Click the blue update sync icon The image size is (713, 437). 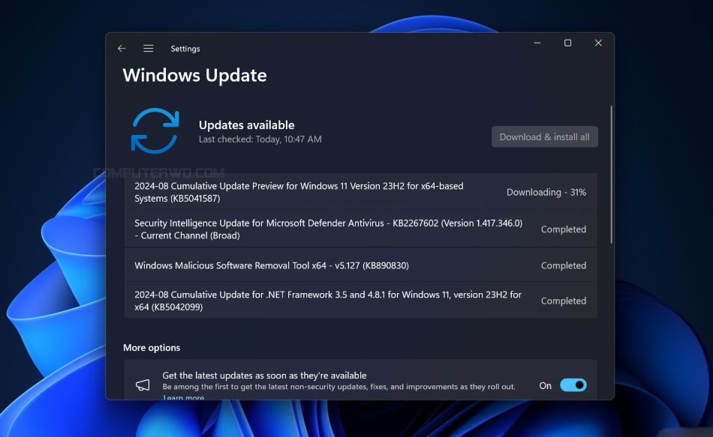click(x=155, y=131)
